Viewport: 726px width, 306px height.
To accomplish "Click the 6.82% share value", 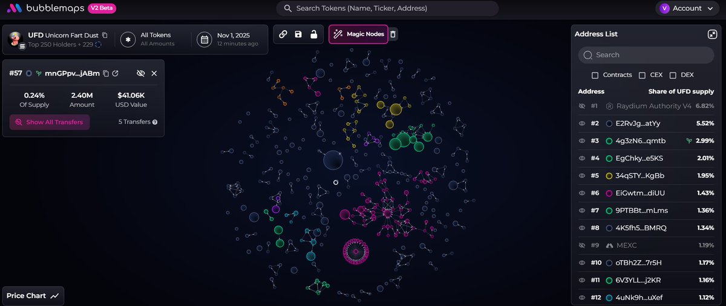I will point(705,106).
